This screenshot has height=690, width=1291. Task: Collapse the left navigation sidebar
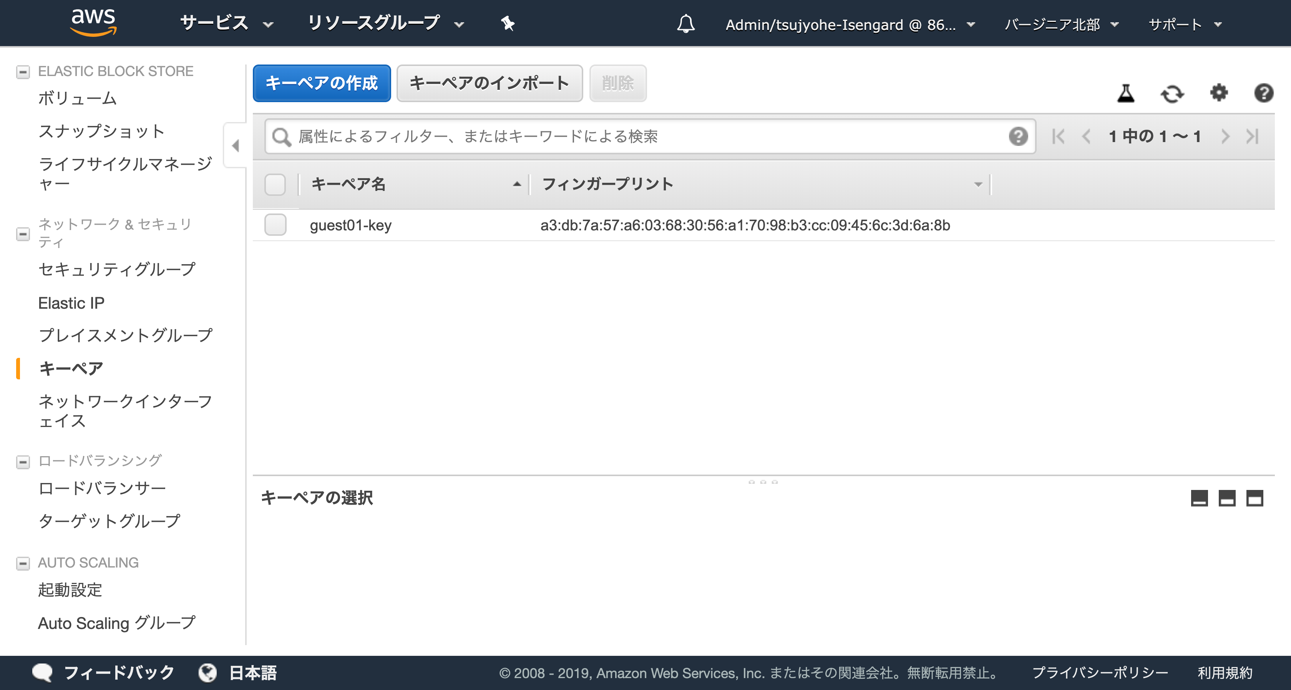tap(235, 146)
